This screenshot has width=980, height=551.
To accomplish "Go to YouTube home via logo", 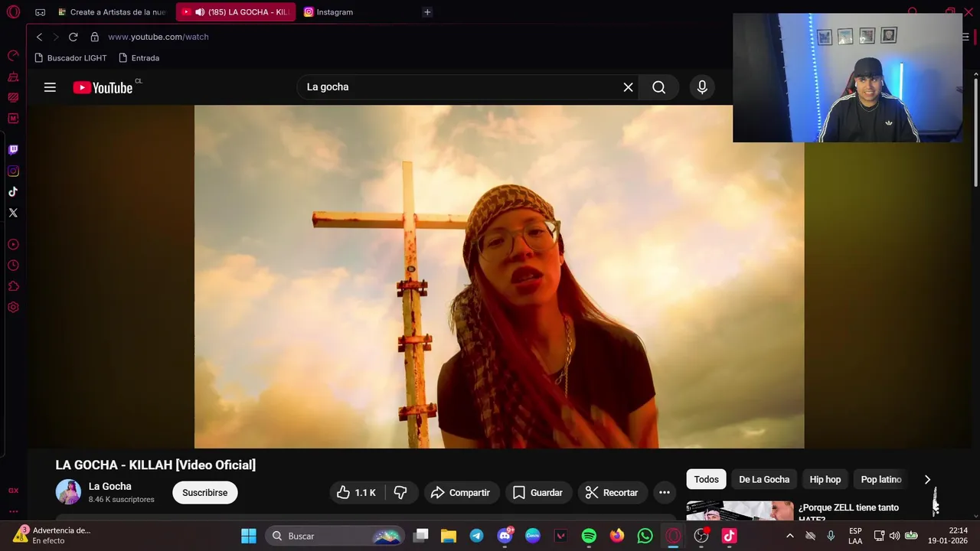I will [x=103, y=87].
